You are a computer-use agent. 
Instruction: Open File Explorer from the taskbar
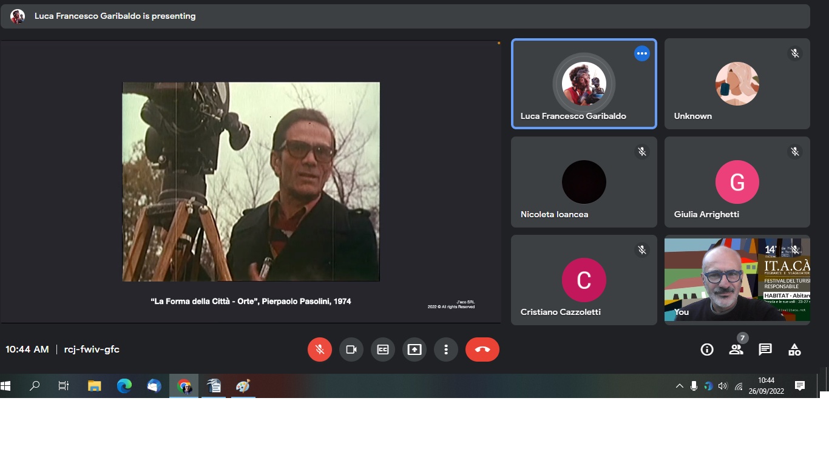pos(95,386)
